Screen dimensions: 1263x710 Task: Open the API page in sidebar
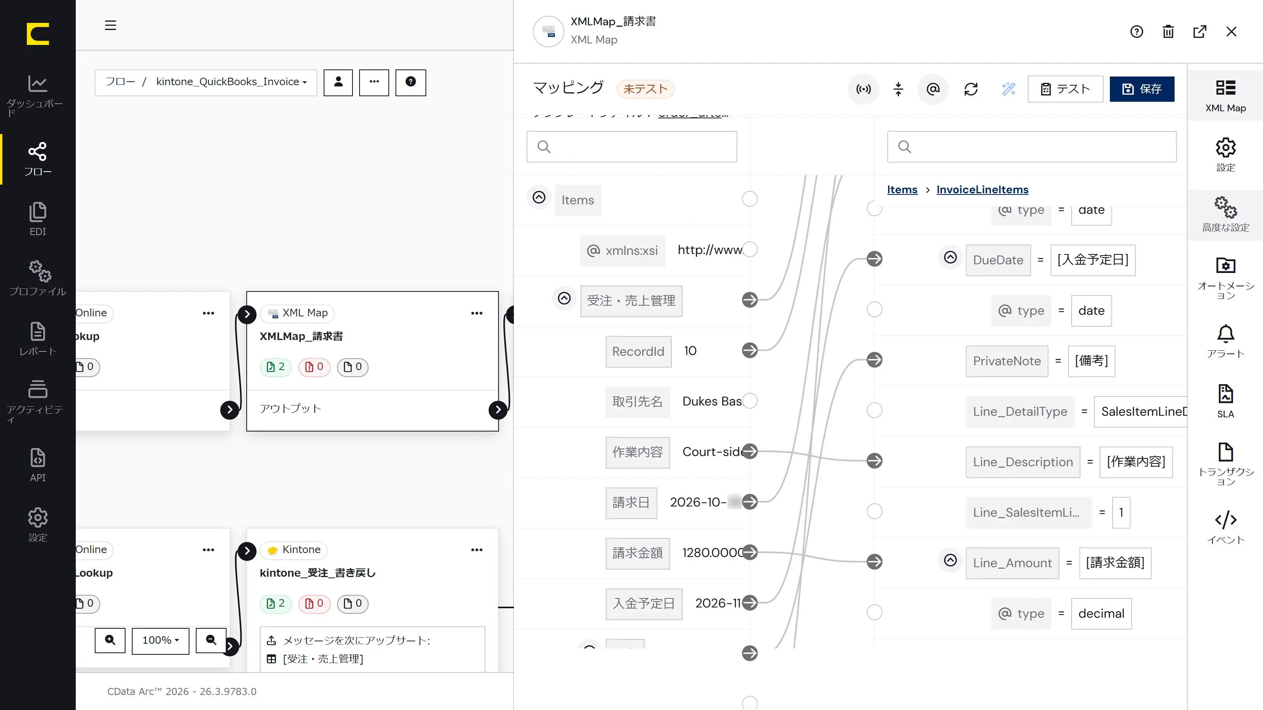coord(38,465)
